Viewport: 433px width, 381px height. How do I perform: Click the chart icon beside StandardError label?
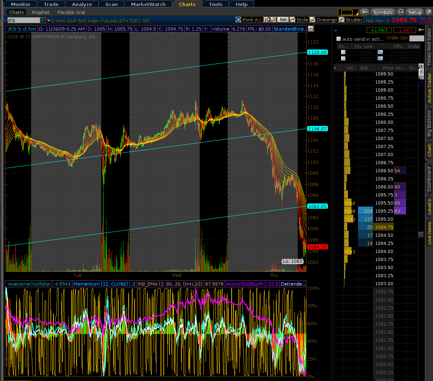[311, 29]
